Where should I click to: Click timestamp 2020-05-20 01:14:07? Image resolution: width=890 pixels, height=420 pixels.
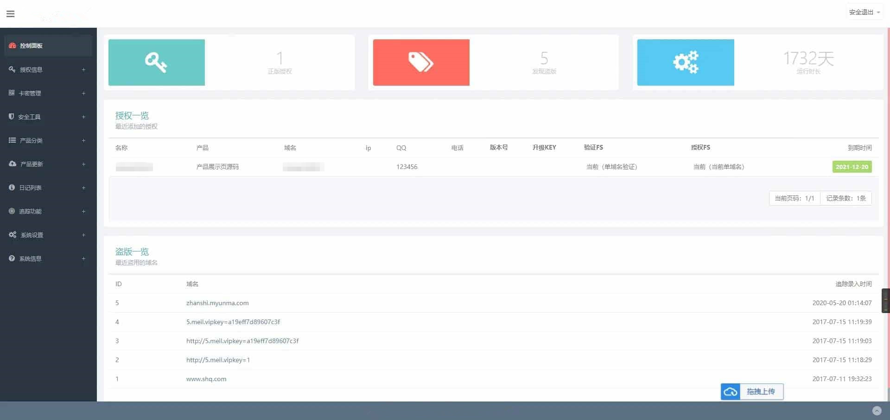[842, 303]
